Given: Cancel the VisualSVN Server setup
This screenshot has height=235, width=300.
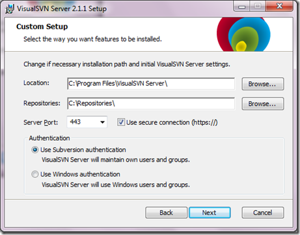Looking at the screenshot, I should [262, 212].
